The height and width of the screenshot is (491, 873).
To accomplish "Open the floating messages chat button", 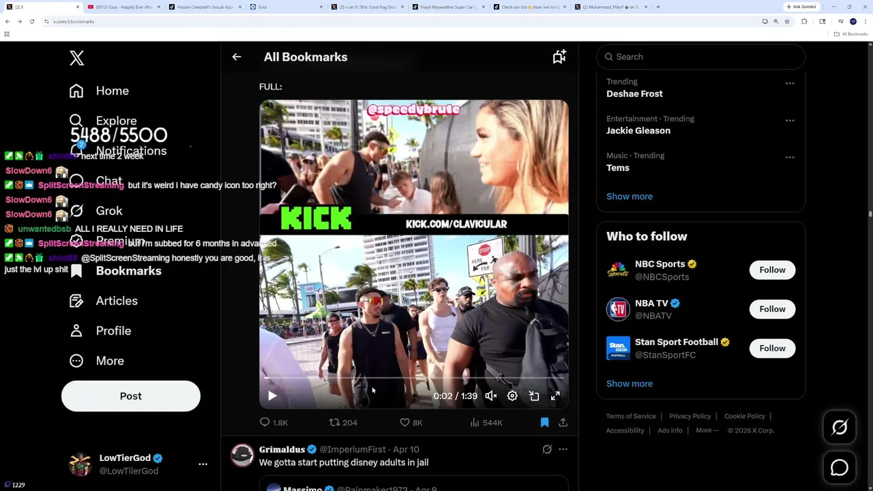I will (840, 468).
